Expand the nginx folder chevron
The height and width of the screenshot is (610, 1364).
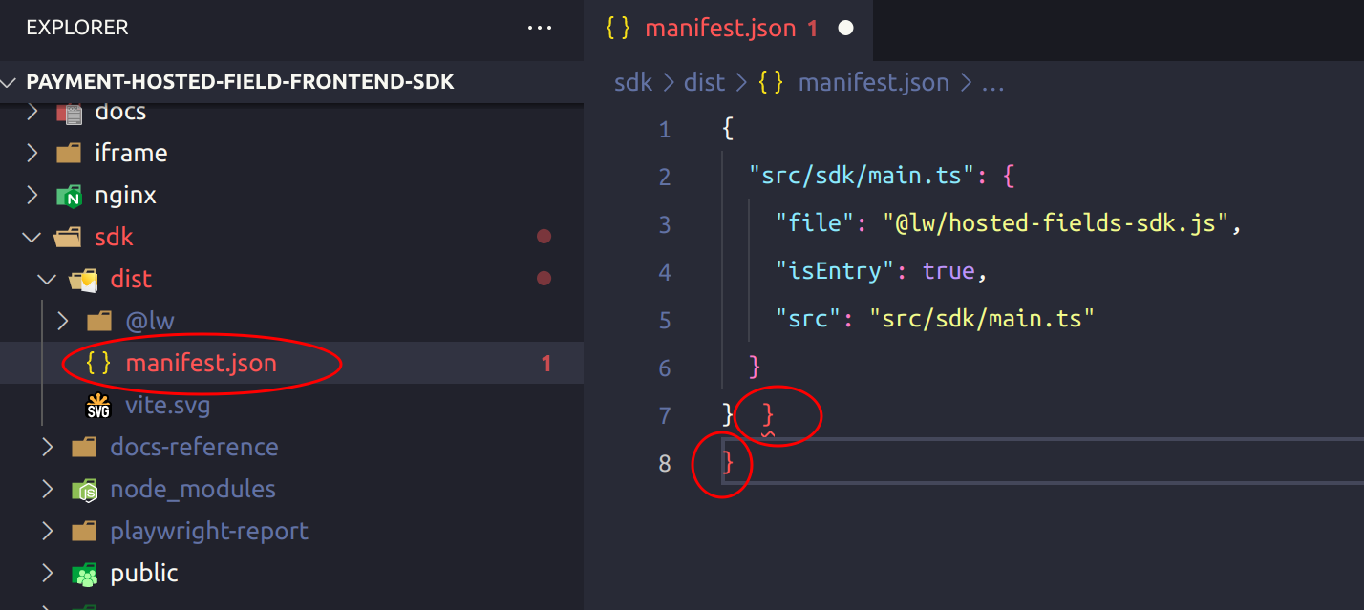tap(32, 196)
